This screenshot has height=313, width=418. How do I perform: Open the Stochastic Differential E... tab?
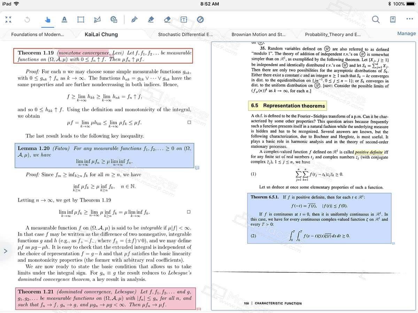[185, 34]
